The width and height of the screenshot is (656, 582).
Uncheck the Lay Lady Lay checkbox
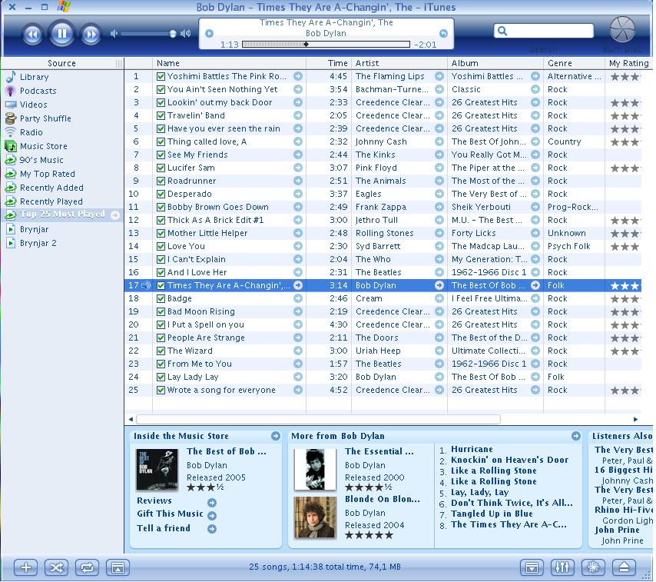click(x=161, y=377)
